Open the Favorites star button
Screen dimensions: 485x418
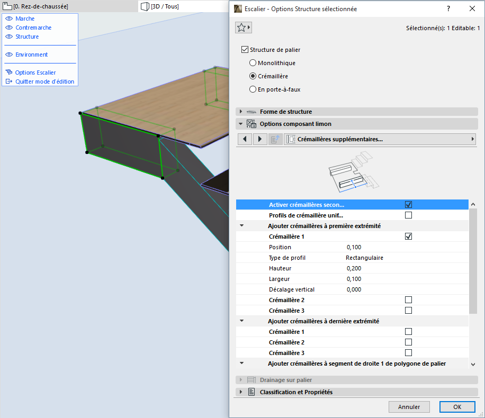point(244,28)
